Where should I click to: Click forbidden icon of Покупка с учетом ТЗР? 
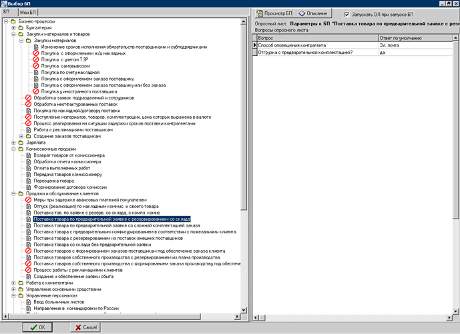coord(36,59)
